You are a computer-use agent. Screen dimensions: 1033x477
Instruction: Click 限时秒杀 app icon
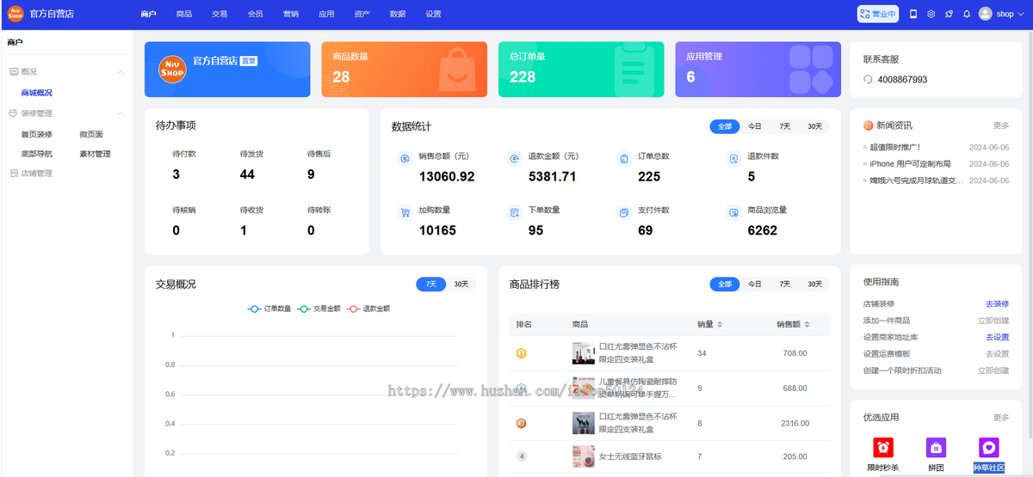pyautogui.click(x=883, y=448)
